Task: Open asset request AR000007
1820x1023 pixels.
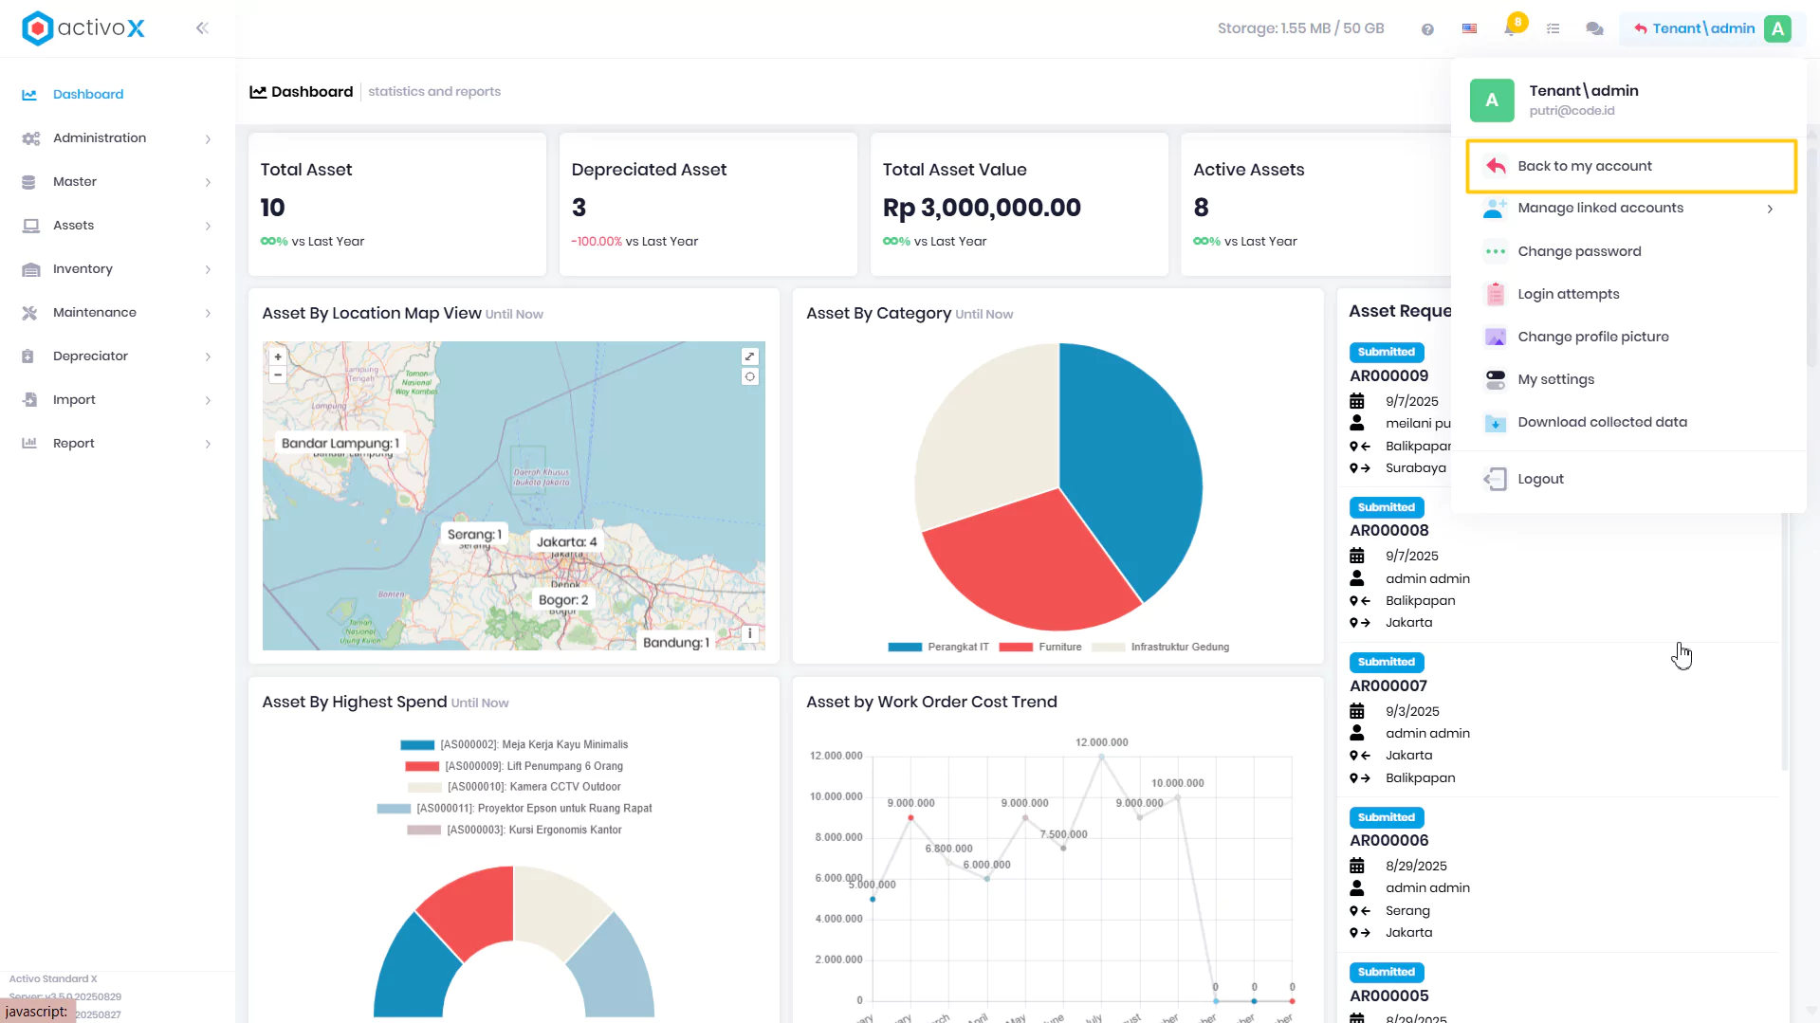Action: (1388, 685)
